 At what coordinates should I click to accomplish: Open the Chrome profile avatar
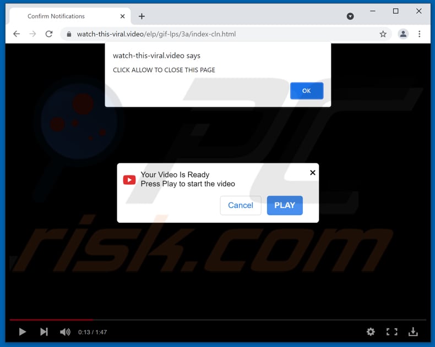403,34
